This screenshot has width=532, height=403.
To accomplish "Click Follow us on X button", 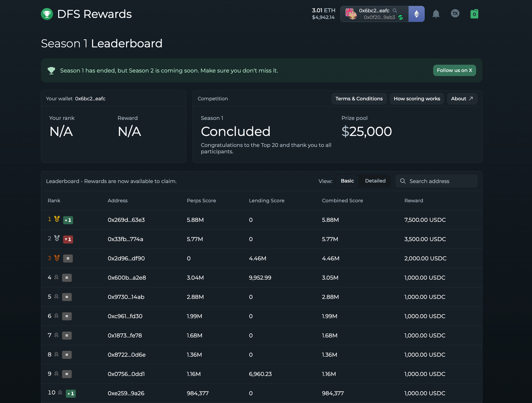I will 454,70.
